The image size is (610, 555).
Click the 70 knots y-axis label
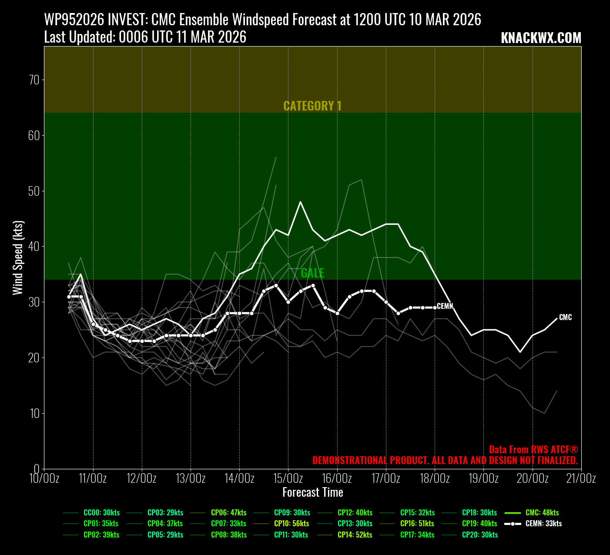tap(34, 80)
